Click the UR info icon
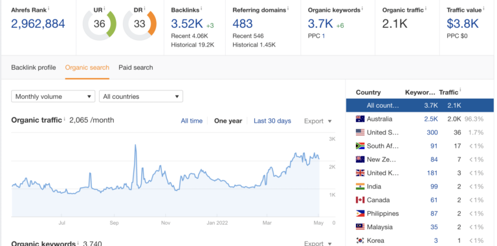The height and width of the screenshot is (246, 497). (x=104, y=8)
